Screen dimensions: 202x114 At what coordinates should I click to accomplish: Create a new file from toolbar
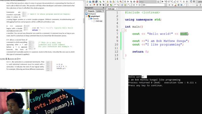tap(87, 2)
